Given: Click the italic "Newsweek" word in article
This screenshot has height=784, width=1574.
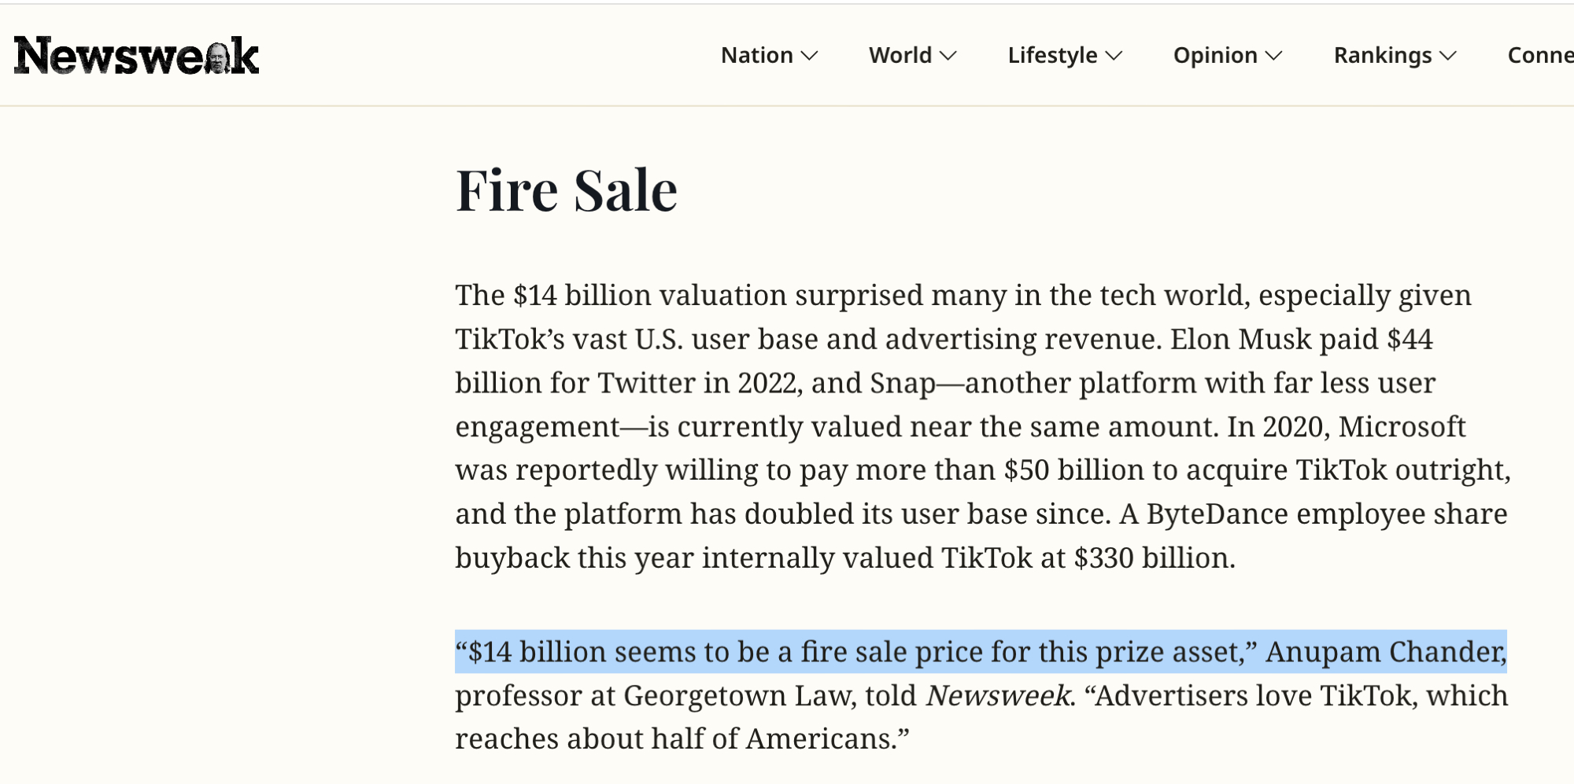Looking at the screenshot, I should (x=997, y=696).
